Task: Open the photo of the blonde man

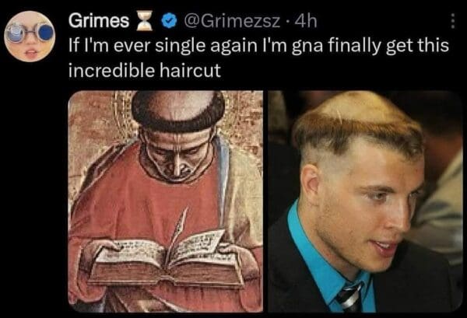Action: pyautogui.click(x=365, y=201)
